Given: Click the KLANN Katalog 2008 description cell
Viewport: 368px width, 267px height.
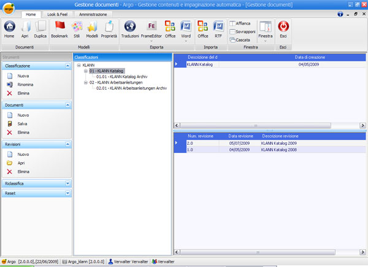Looking at the screenshot, I should point(279,150).
